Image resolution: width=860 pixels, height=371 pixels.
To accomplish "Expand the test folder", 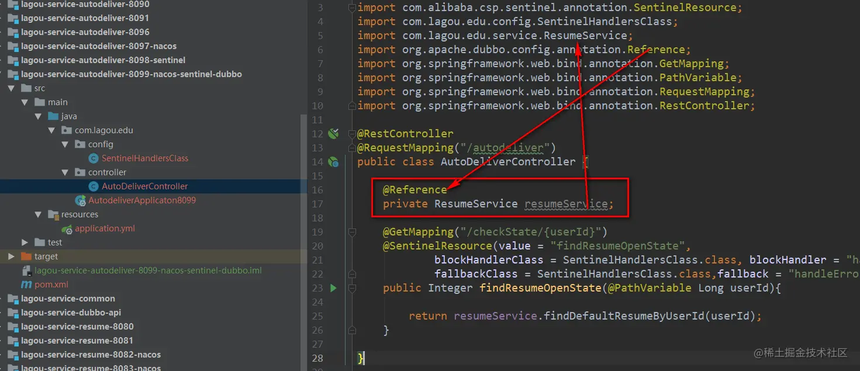I will click(25, 242).
